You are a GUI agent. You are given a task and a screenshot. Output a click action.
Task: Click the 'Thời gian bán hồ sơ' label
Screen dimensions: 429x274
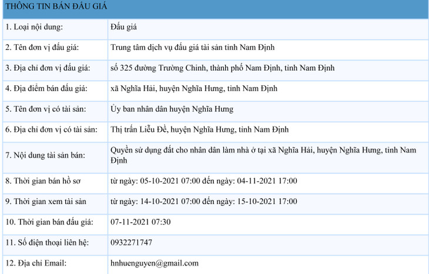coord(42,181)
